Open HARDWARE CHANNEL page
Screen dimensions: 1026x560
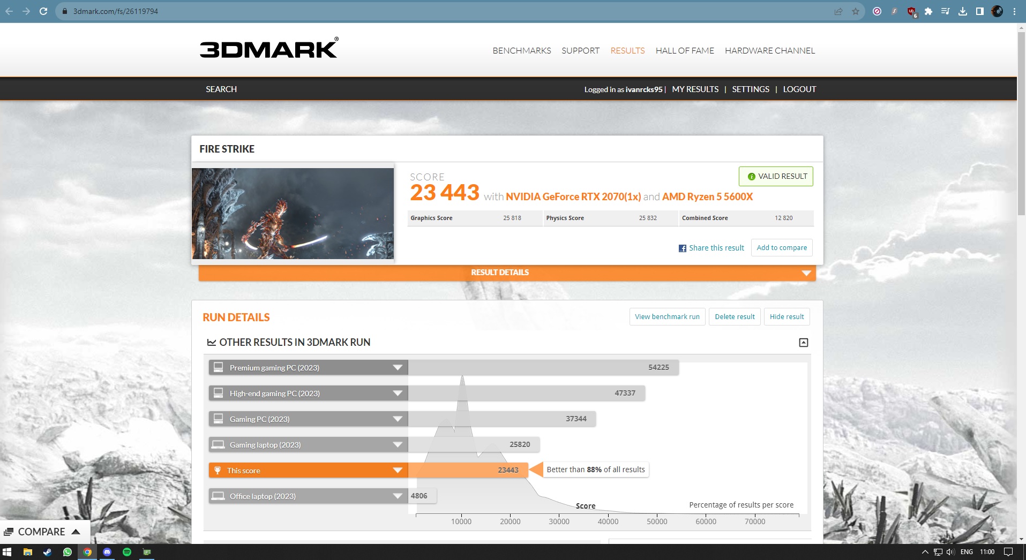pyautogui.click(x=770, y=51)
